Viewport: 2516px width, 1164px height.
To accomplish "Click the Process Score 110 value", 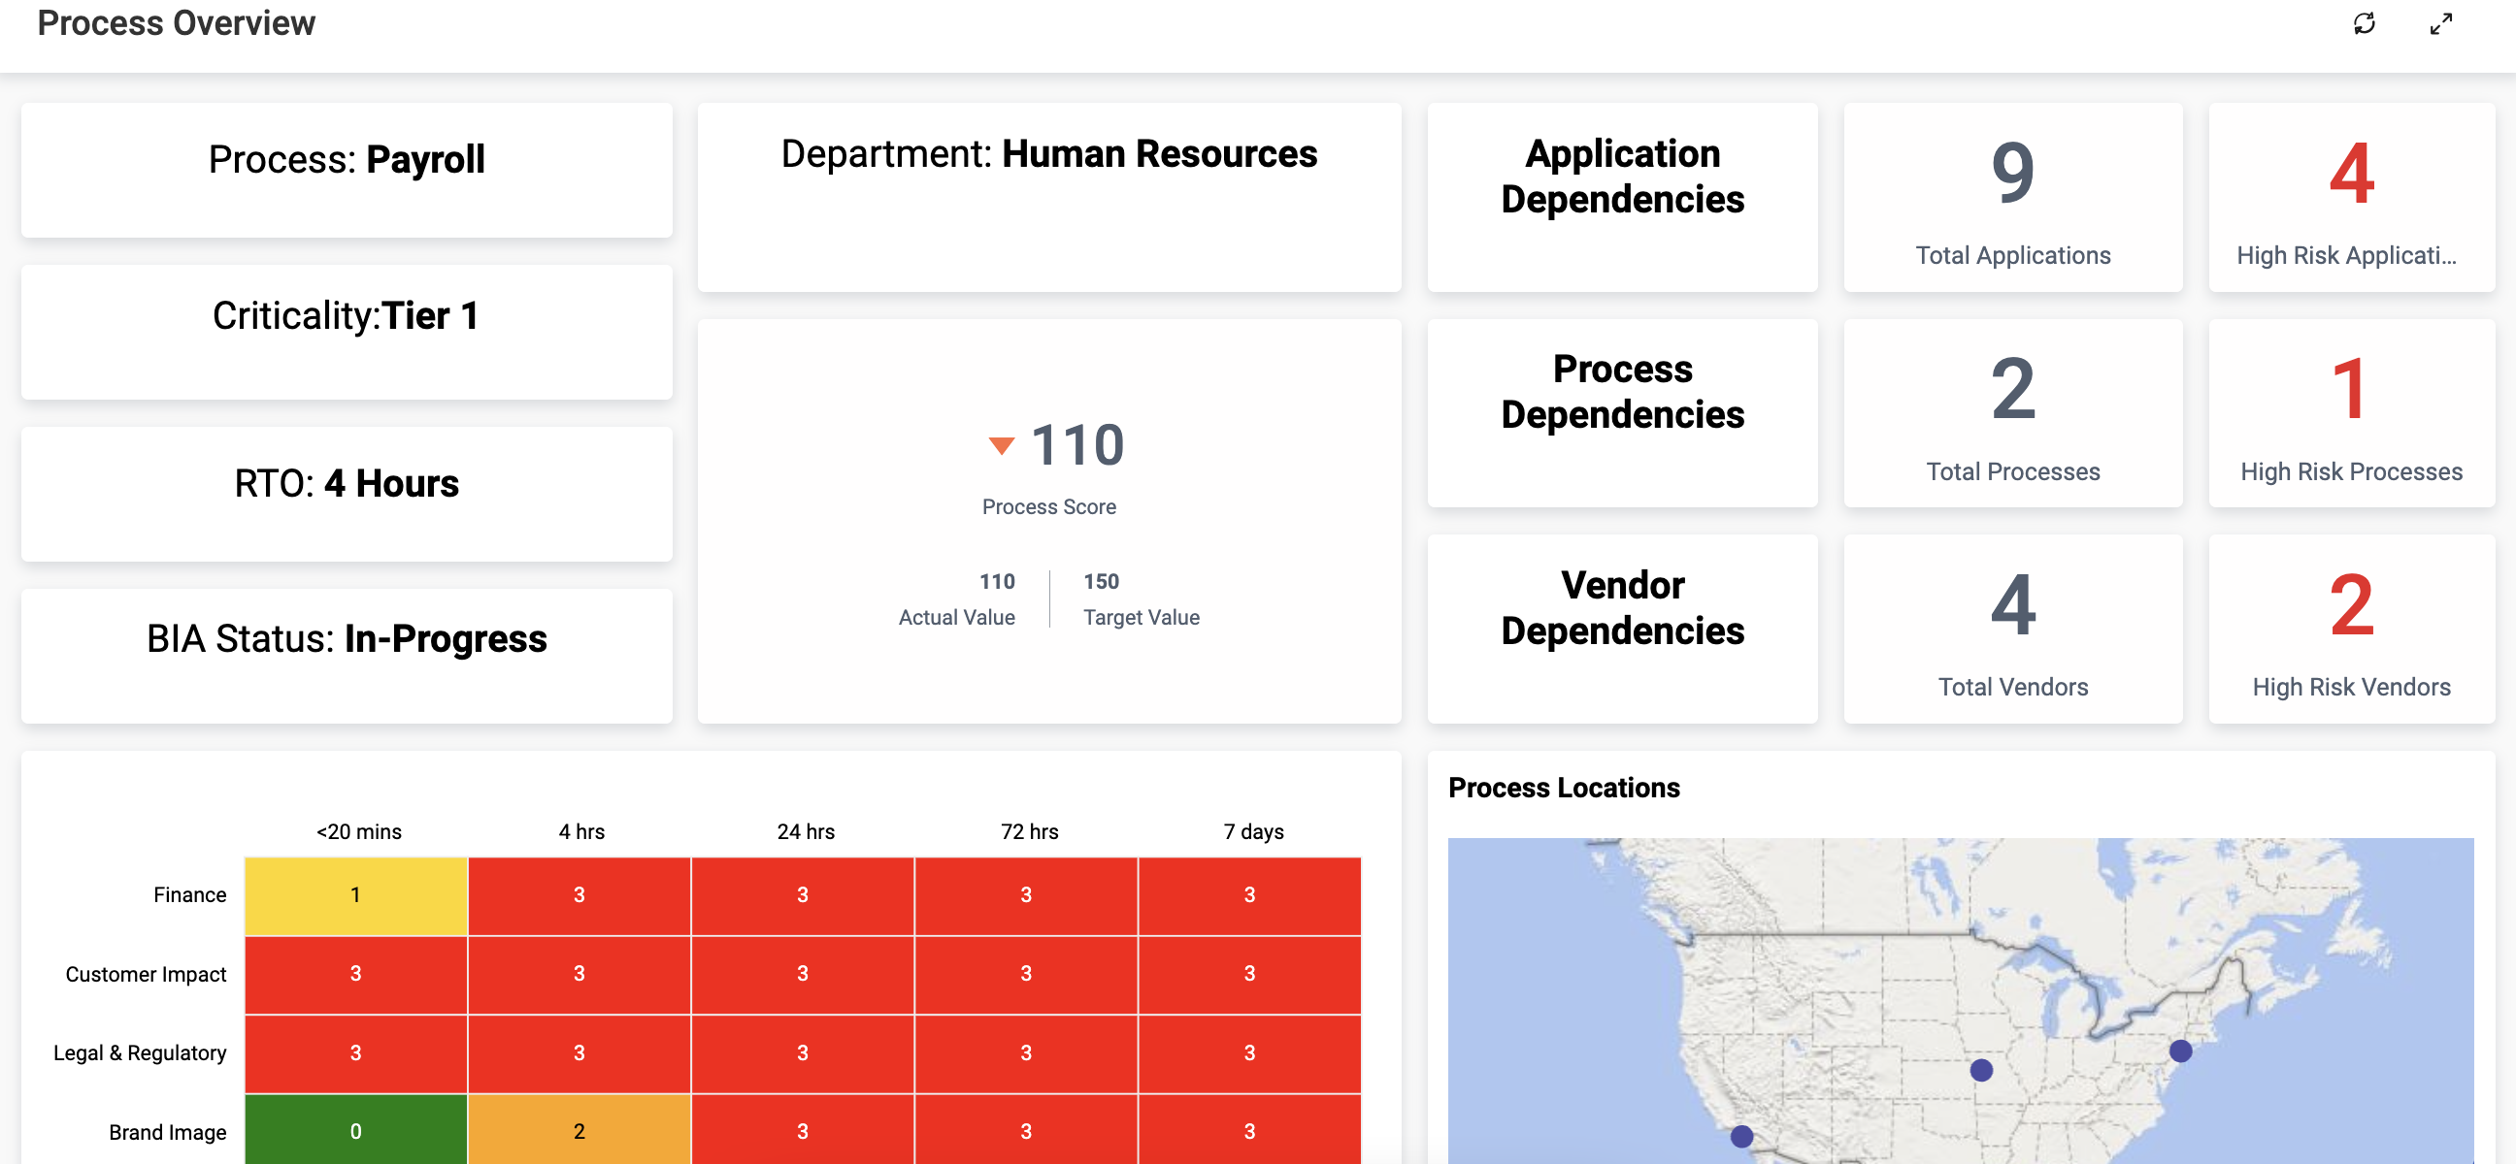I will pos(1076,446).
